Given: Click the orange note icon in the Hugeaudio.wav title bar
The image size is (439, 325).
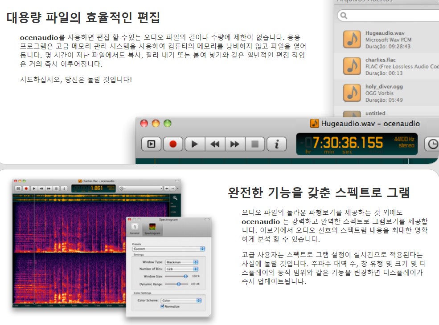Looking at the screenshot, I should 314,124.
